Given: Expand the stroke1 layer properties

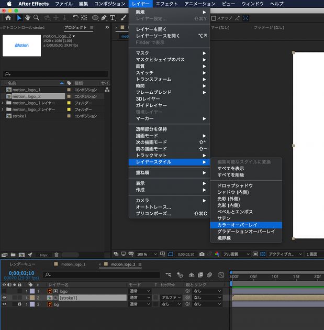Looking at the screenshot, I should click(x=27, y=298).
